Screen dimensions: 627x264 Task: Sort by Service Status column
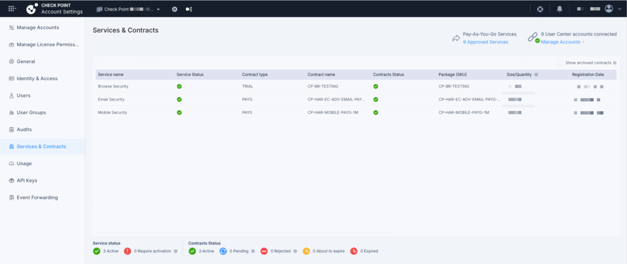pos(190,74)
